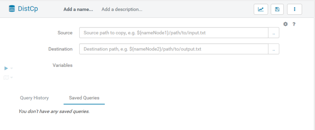The width and height of the screenshot is (315, 130).
Task: Switch to the Query History tab
Action: click(x=34, y=98)
